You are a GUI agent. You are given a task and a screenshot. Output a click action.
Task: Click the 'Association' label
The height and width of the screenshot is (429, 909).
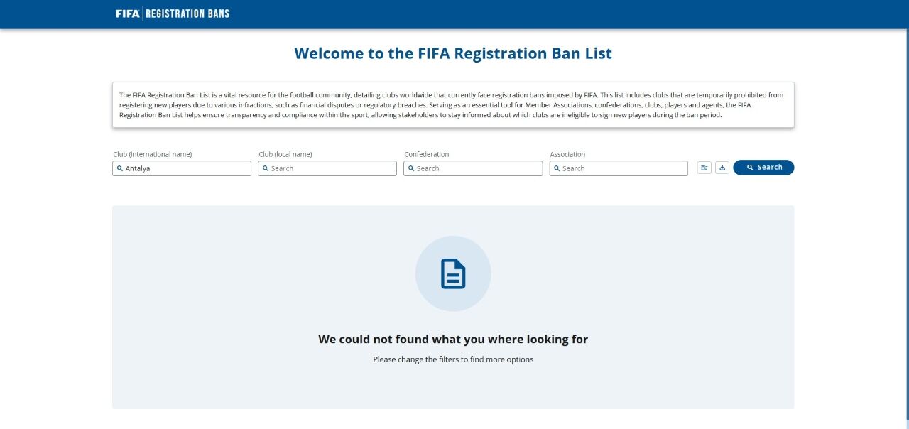click(x=567, y=154)
